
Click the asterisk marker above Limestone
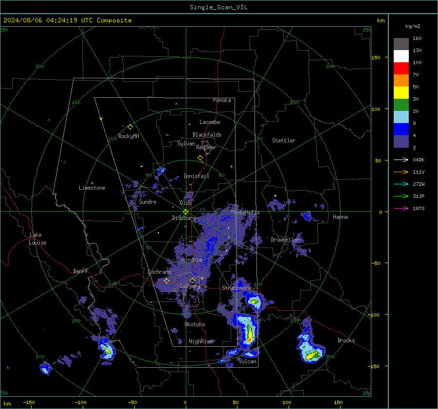coord(92,183)
